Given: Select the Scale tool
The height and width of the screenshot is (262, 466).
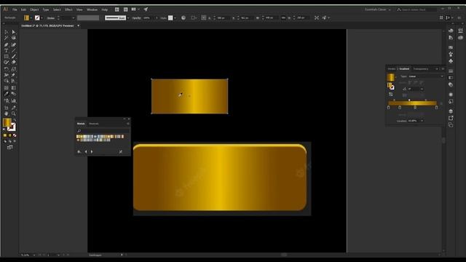Looking at the screenshot, I should [14, 69].
